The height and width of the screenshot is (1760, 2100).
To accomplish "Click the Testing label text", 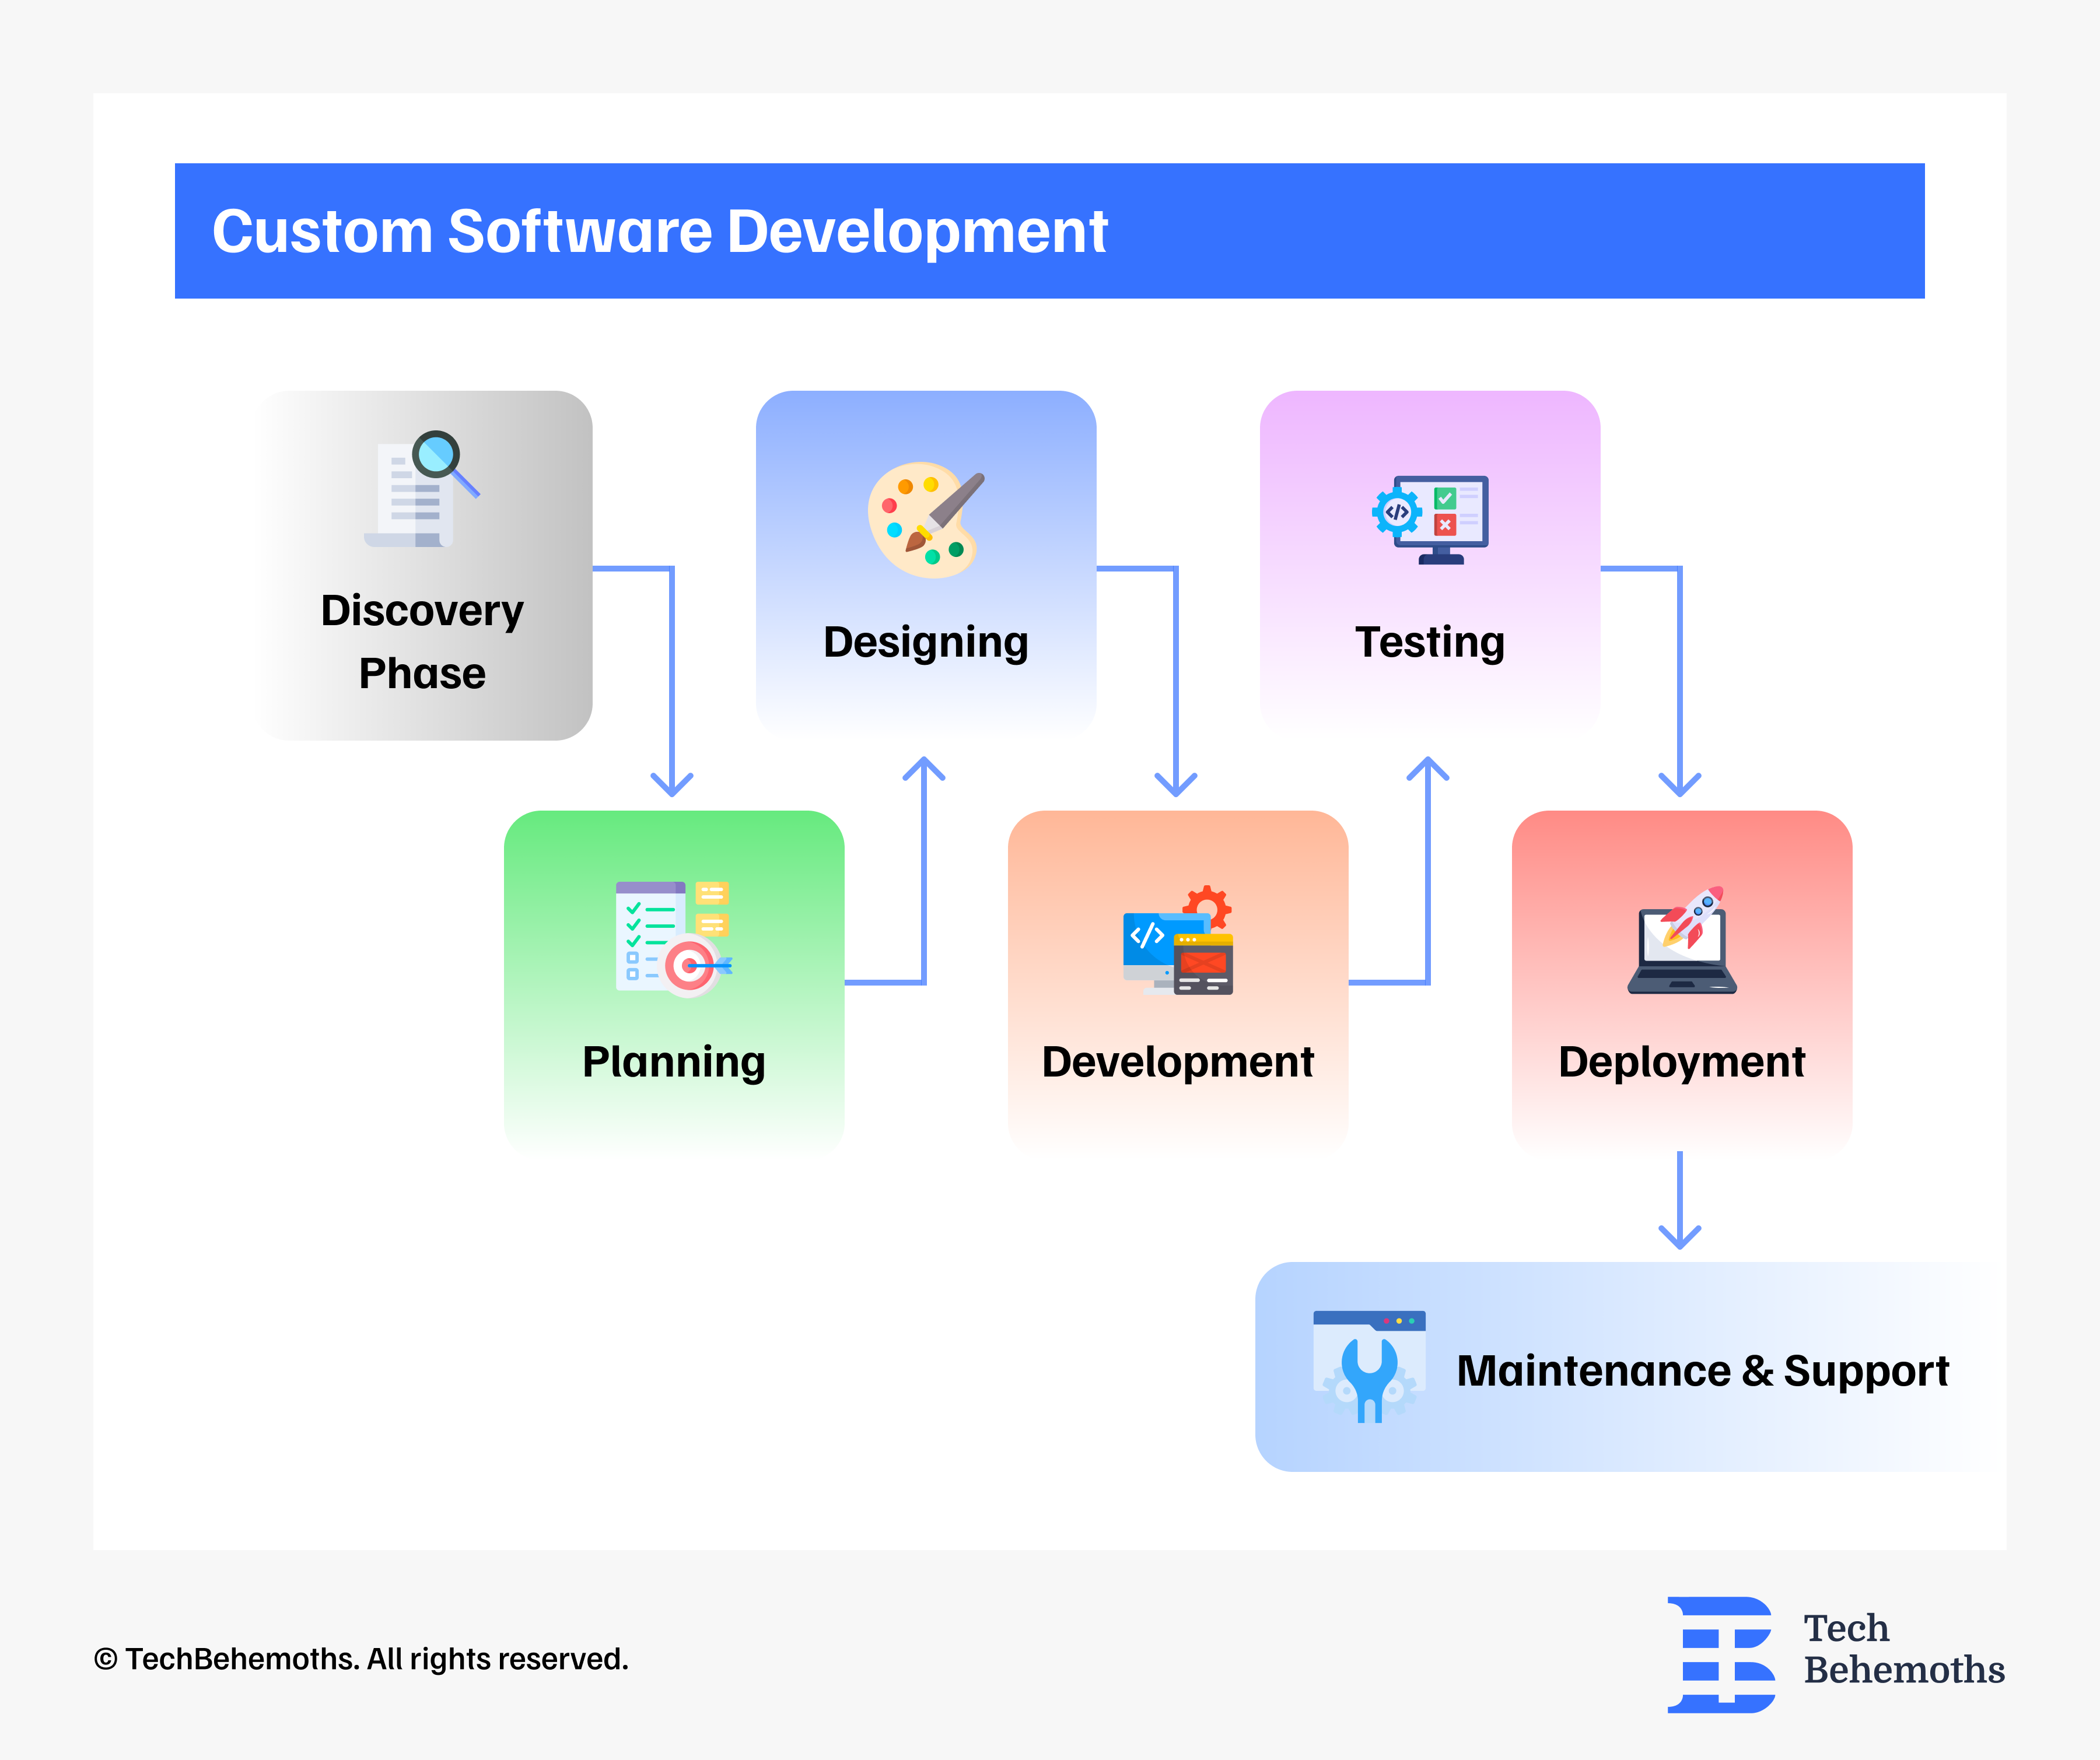I will [1429, 641].
